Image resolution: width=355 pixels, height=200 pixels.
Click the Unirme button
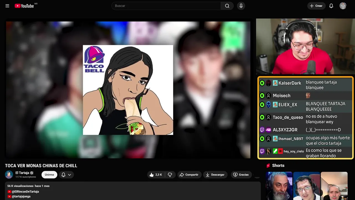coord(49,175)
